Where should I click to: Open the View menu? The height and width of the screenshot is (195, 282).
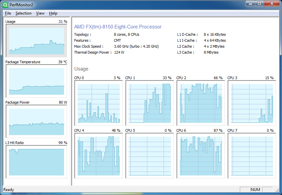[40, 13]
